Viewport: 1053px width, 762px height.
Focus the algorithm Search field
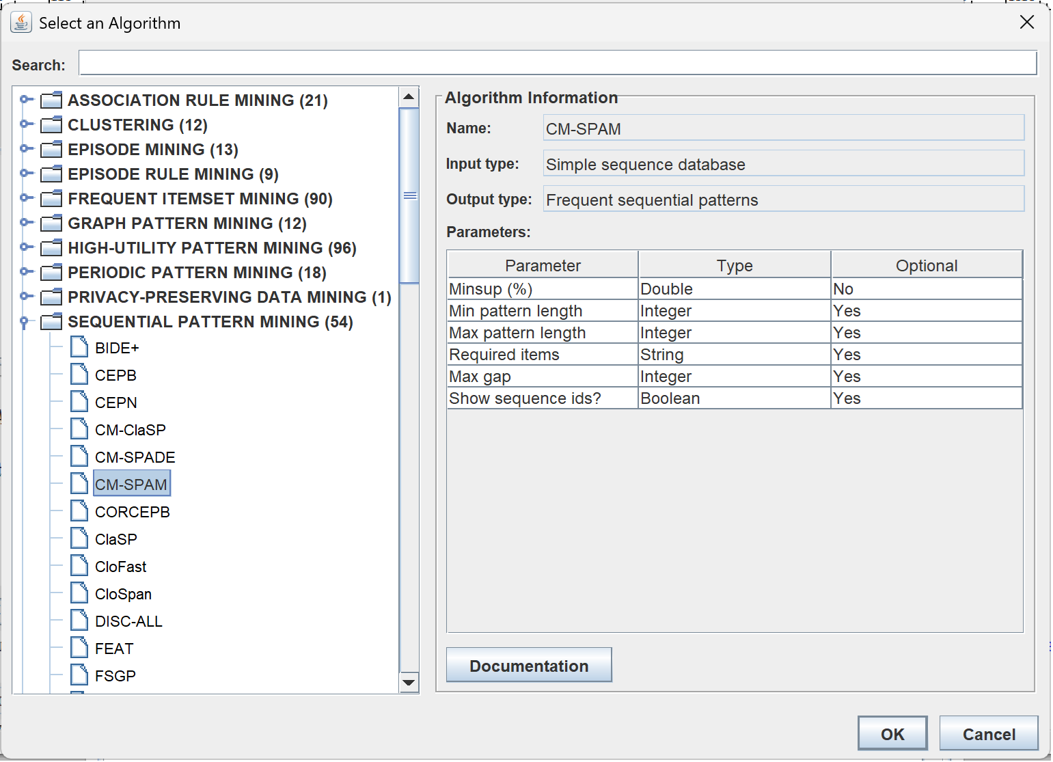(558, 63)
